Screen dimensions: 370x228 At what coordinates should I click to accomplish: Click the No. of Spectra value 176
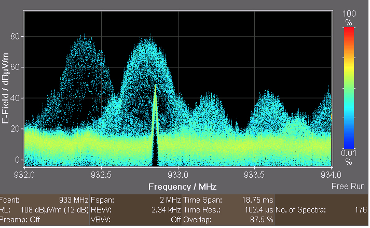[361, 210]
